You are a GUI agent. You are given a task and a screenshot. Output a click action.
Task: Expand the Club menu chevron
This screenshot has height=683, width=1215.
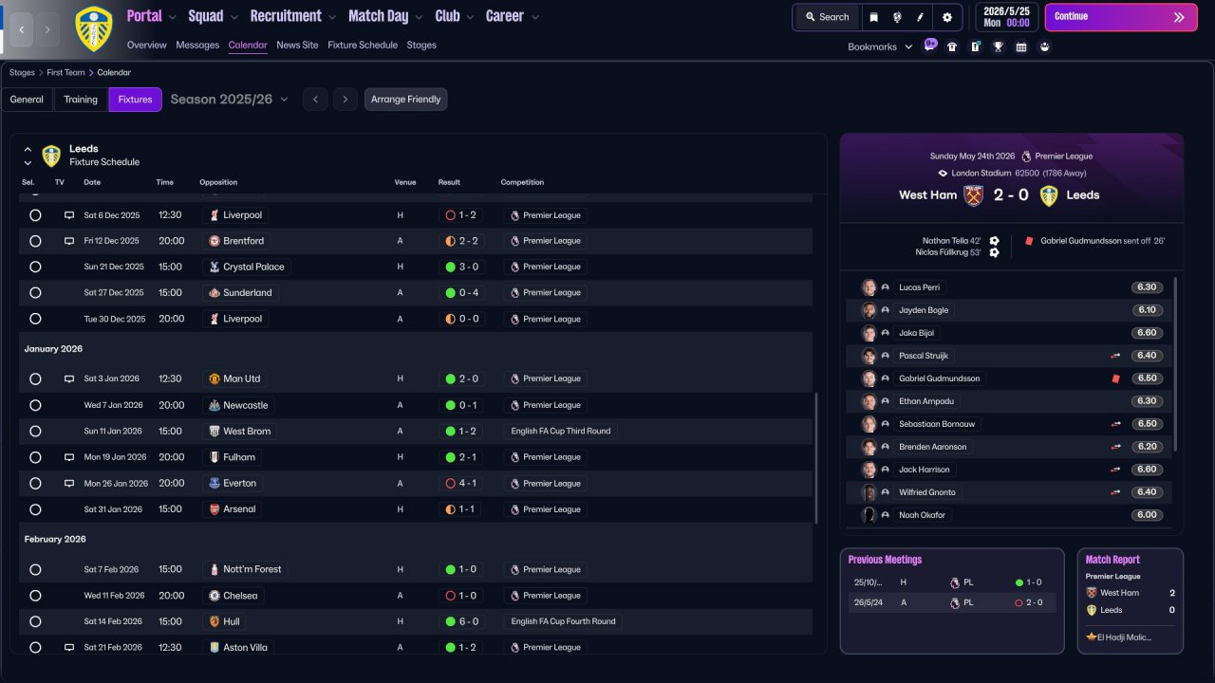tap(470, 17)
